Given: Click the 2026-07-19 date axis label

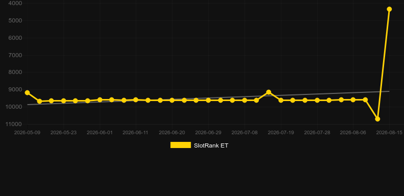Looking at the screenshot, I should [x=281, y=133].
